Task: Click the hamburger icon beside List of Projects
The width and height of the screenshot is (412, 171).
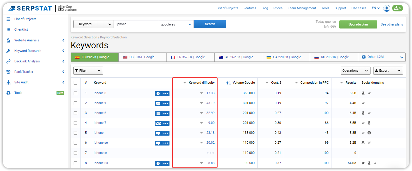Action: point(8,19)
